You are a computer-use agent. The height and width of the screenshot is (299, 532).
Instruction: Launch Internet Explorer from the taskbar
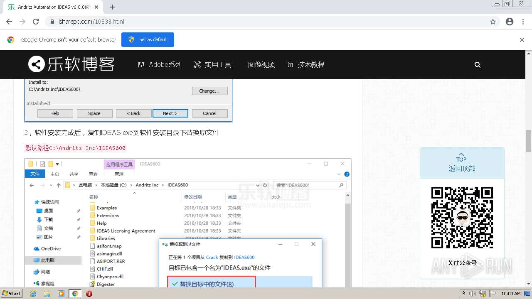coord(34,294)
